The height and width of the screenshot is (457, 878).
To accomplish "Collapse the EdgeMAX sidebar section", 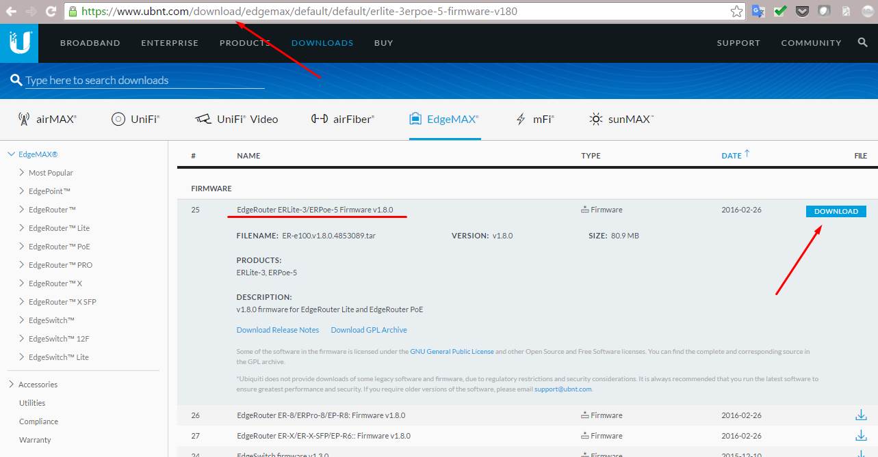I will tap(11, 154).
